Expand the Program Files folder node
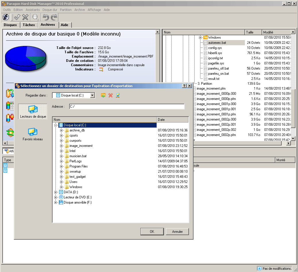298x272 pixels. (61, 166)
